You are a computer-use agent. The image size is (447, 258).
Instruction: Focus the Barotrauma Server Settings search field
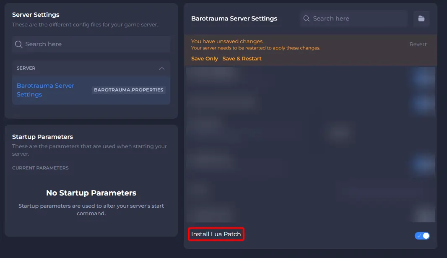(x=353, y=18)
